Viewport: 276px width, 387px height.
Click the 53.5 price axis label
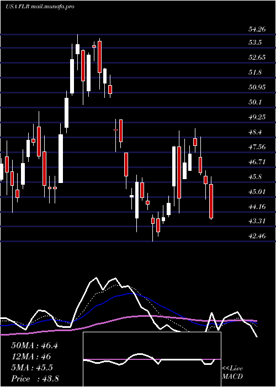click(x=255, y=43)
